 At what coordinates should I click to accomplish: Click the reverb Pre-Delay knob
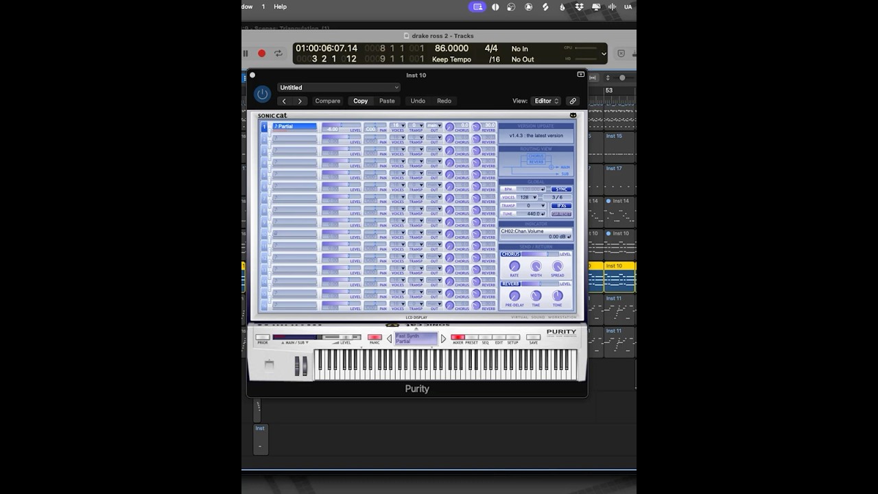point(514,296)
